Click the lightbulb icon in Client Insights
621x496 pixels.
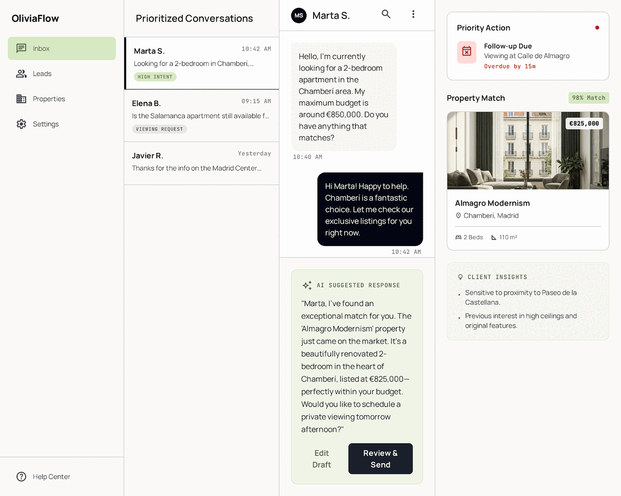(461, 277)
